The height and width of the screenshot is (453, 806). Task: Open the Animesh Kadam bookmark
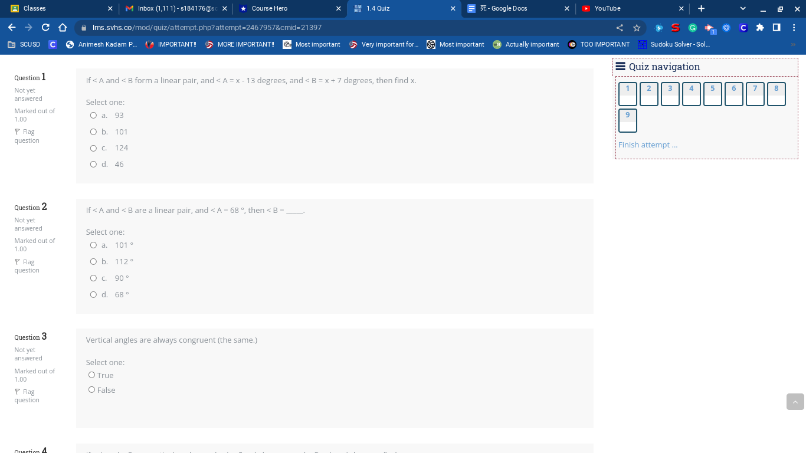tap(101, 44)
